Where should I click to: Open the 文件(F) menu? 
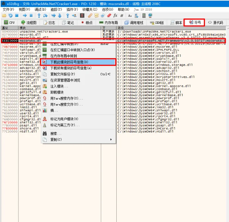coord(8,10)
